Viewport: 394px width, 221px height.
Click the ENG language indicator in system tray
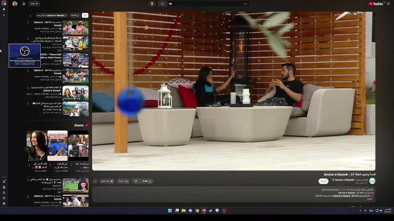[371, 211]
